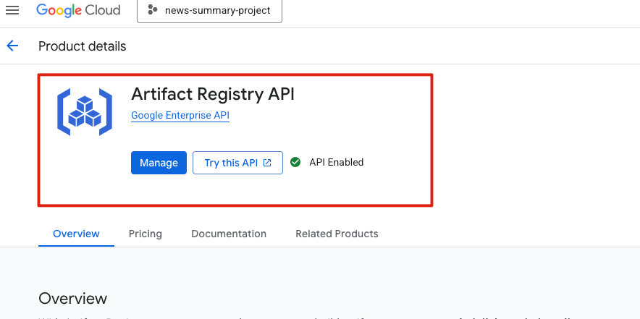Image resolution: width=640 pixels, height=319 pixels.
Task: Go back with the left arrow
Action: (12, 46)
